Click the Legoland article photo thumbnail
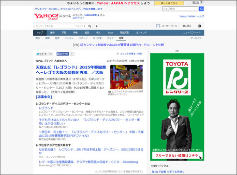The image size is (237, 175). (126, 77)
